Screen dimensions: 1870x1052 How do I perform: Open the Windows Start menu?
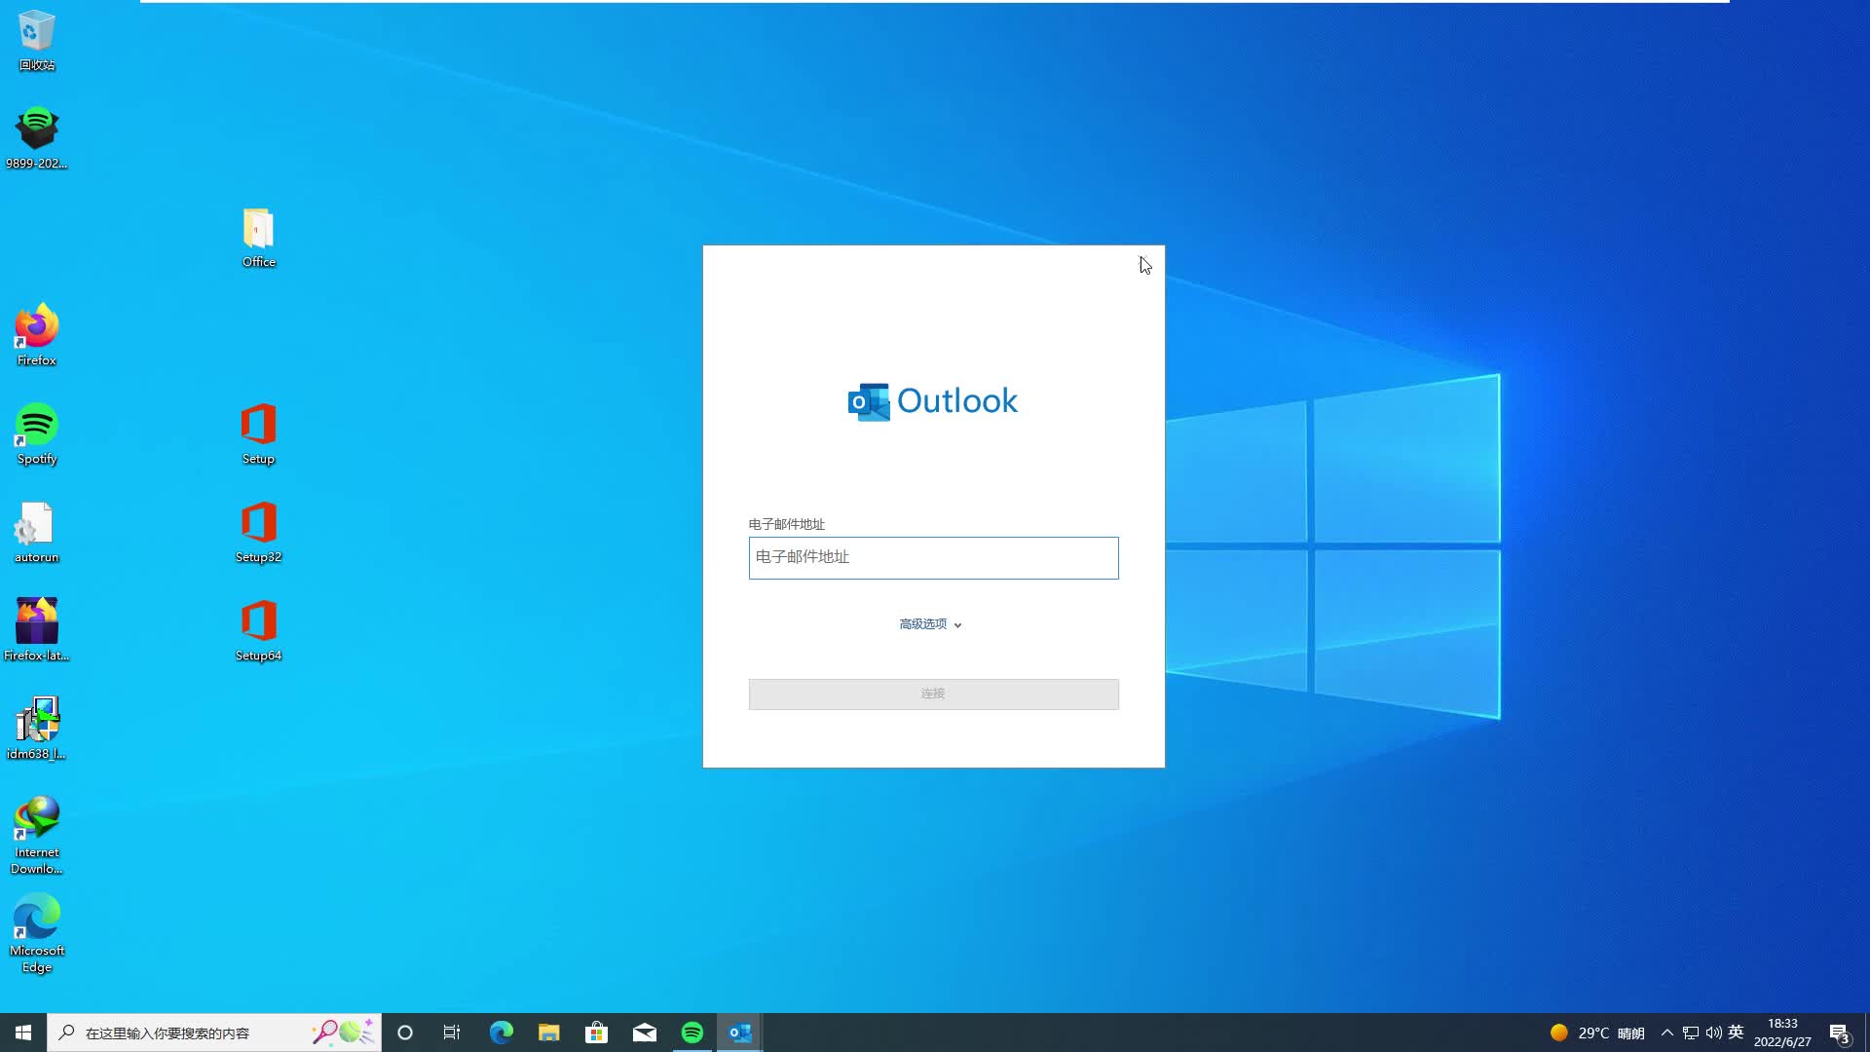point(23,1033)
